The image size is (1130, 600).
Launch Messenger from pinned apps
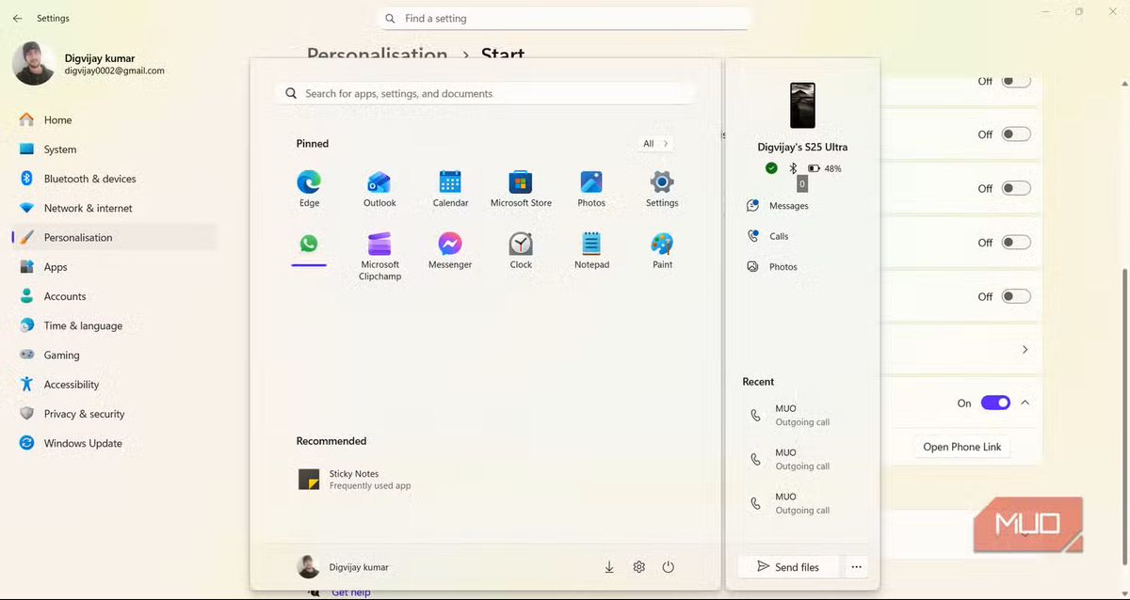tap(450, 250)
